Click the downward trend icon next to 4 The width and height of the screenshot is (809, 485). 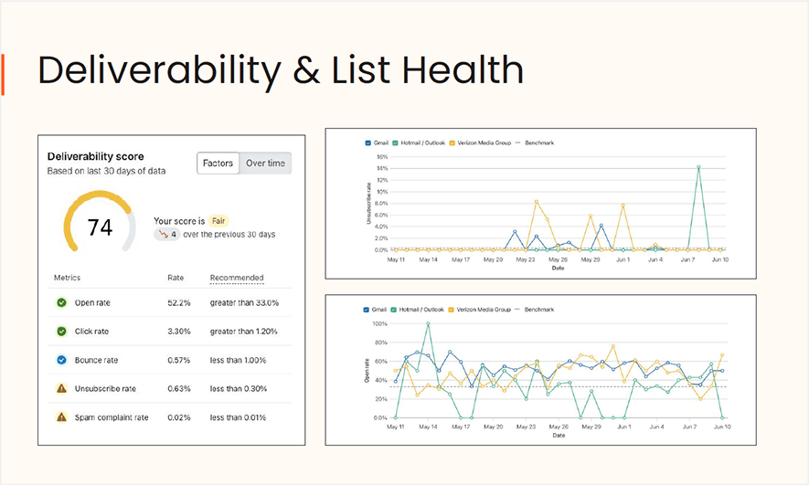point(163,234)
